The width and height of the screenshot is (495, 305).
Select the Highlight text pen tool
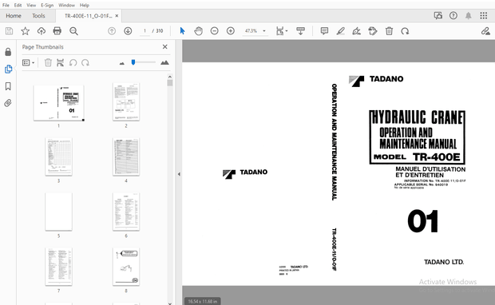pos(340,31)
